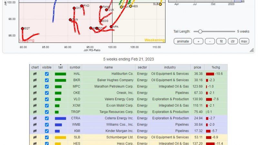
Task: Open the chart icon for TRGP
Action: tap(35, 112)
